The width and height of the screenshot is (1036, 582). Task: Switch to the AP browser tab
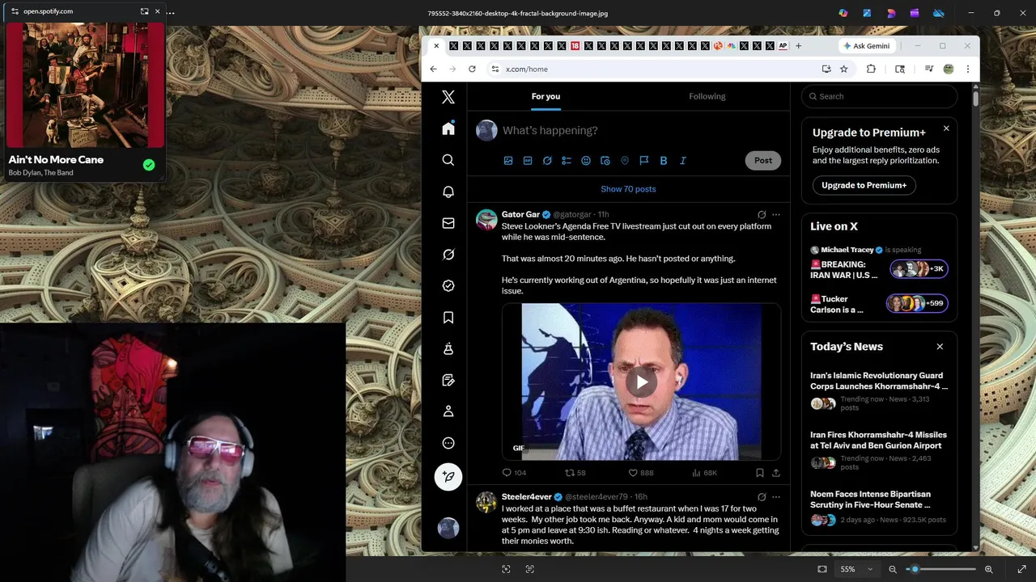(x=783, y=46)
